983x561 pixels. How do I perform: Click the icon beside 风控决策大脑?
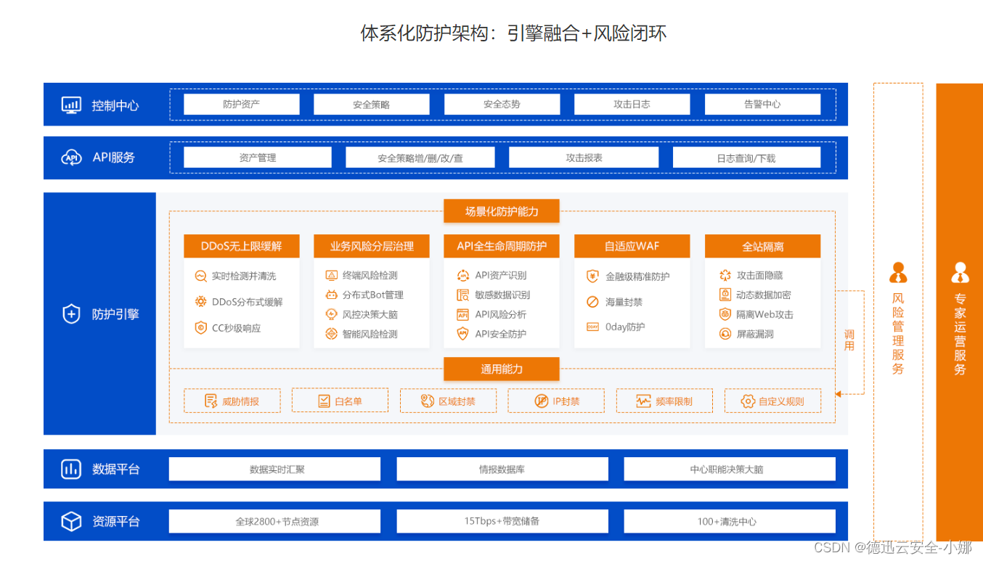(x=331, y=314)
